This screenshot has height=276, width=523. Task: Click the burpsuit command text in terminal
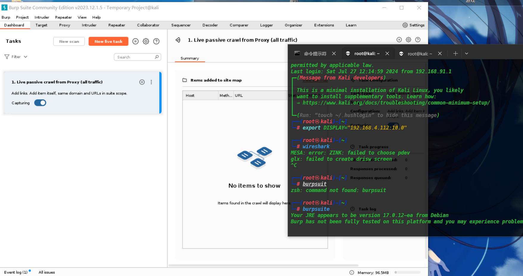[x=314, y=184]
